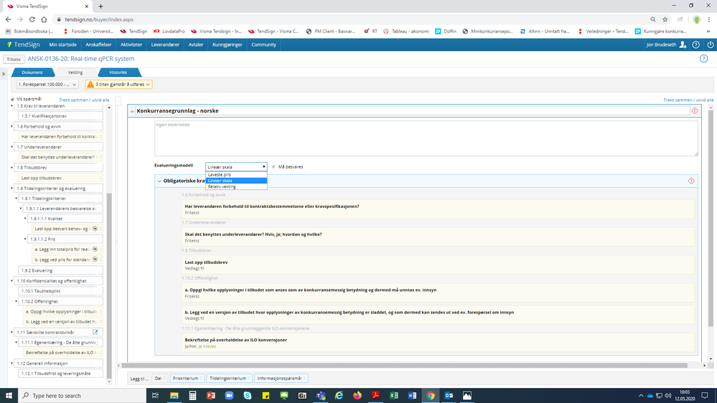Image resolution: width=717 pixels, height=403 pixels.
Task: Expand the left sidebar with double arrow
Action: 4,74
